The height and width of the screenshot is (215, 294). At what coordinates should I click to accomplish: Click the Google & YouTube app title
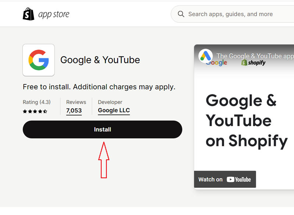tap(100, 60)
